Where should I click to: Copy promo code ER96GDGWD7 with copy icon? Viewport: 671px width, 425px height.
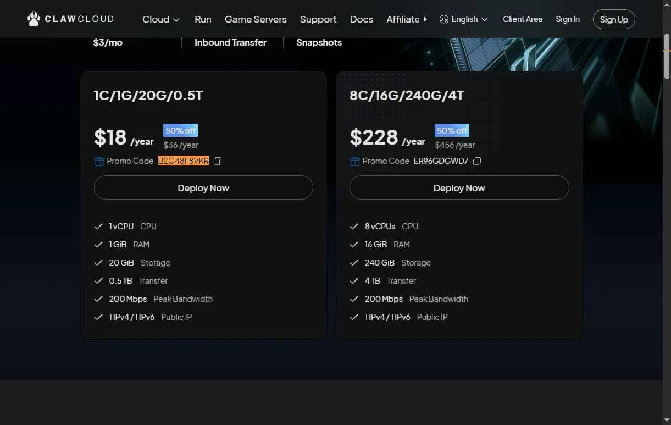(x=477, y=161)
